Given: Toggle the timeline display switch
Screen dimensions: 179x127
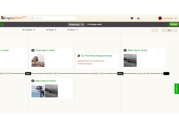Looking at the screenshot, I should click(x=155, y=30).
